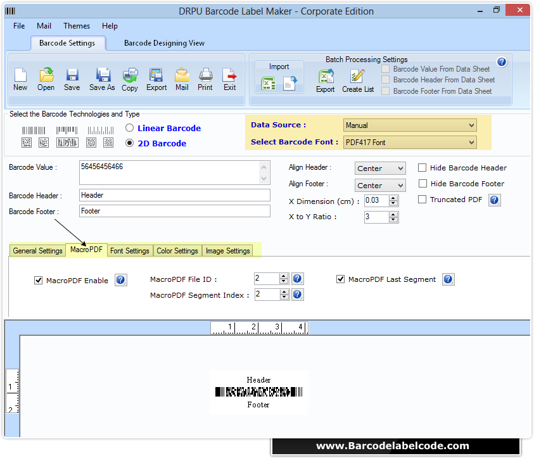Toggle Barcode Header From Data Sheet checkbox

[385, 80]
